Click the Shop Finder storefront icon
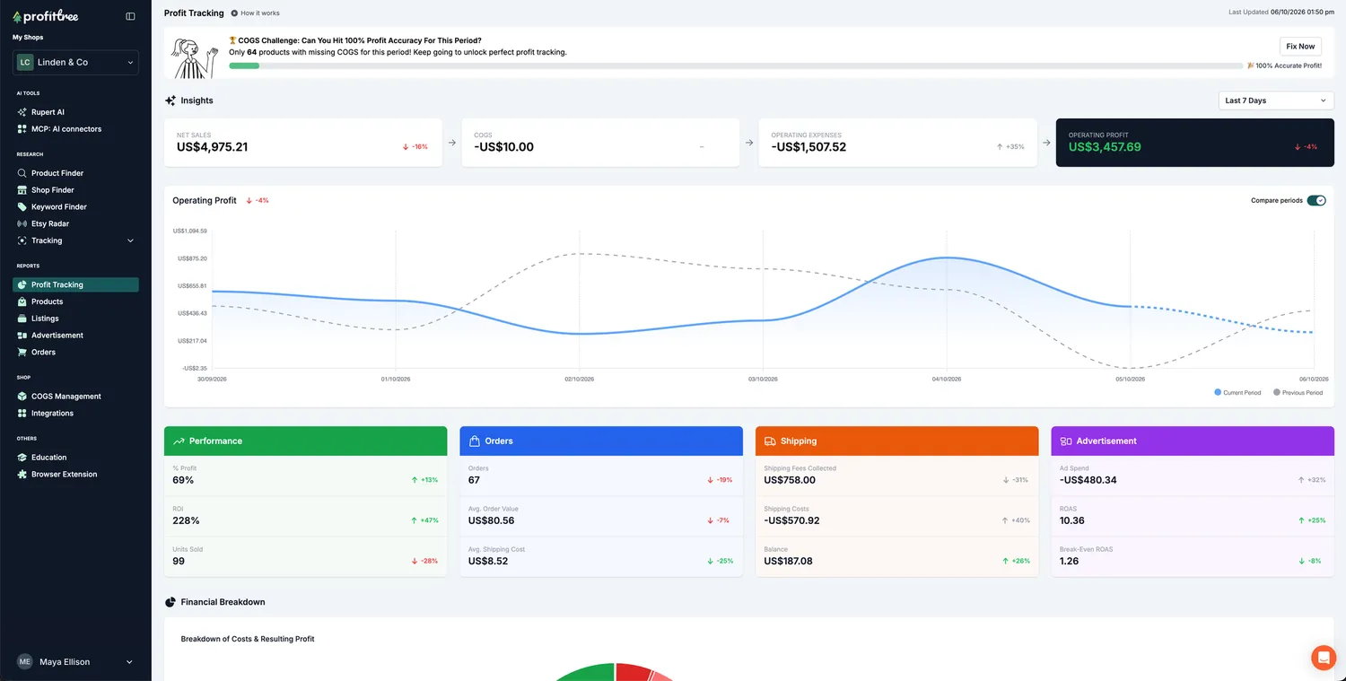Viewport: 1346px width, 681px height. point(22,190)
